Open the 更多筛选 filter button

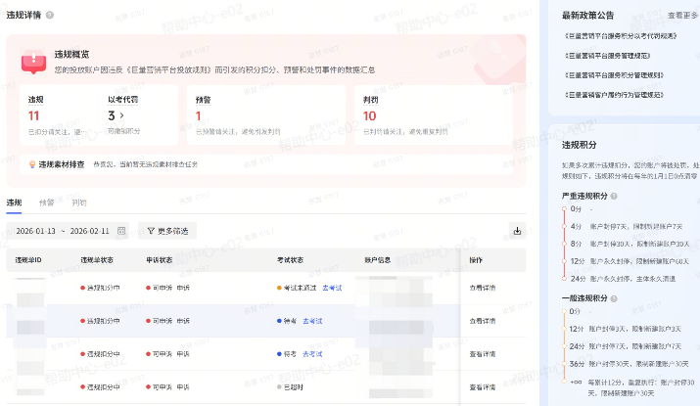167,231
